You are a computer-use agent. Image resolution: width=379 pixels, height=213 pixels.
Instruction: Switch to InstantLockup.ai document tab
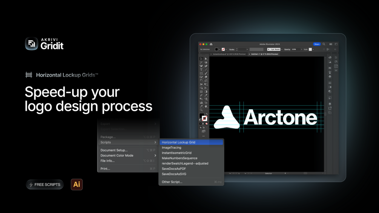click(229, 54)
